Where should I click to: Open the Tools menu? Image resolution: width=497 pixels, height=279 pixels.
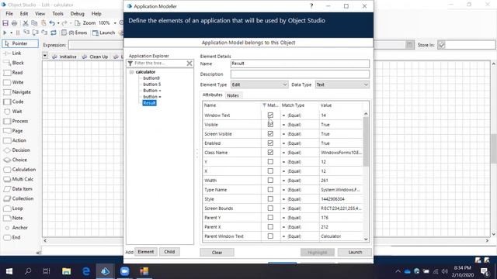coord(57,14)
